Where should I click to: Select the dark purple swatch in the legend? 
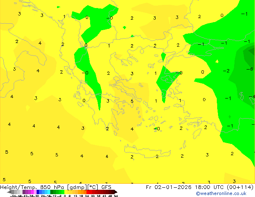(24, 192)
